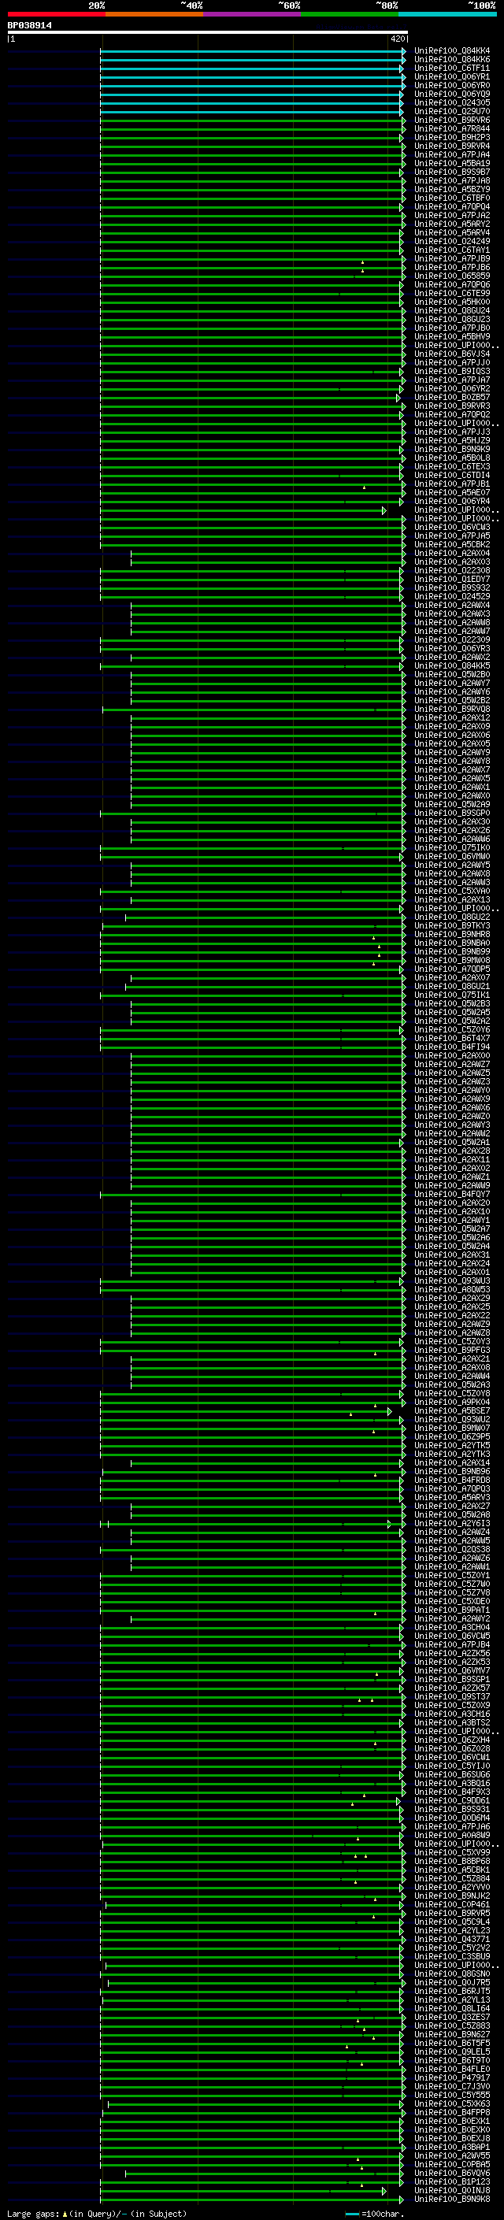The height and width of the screenshot is (2220, 504).
Task: Select hit UniRef100_Q1EDY7
Action: coord(452,579)
